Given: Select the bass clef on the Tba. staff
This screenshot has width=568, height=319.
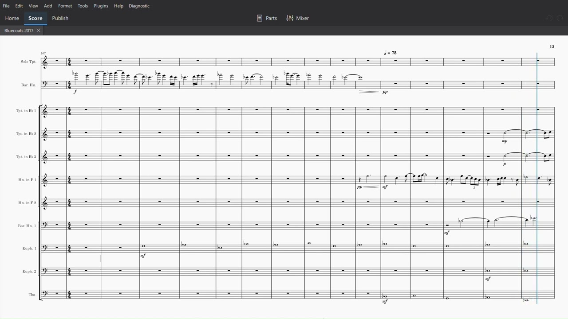Looking at the screenshot, I should tap(44, 293).
